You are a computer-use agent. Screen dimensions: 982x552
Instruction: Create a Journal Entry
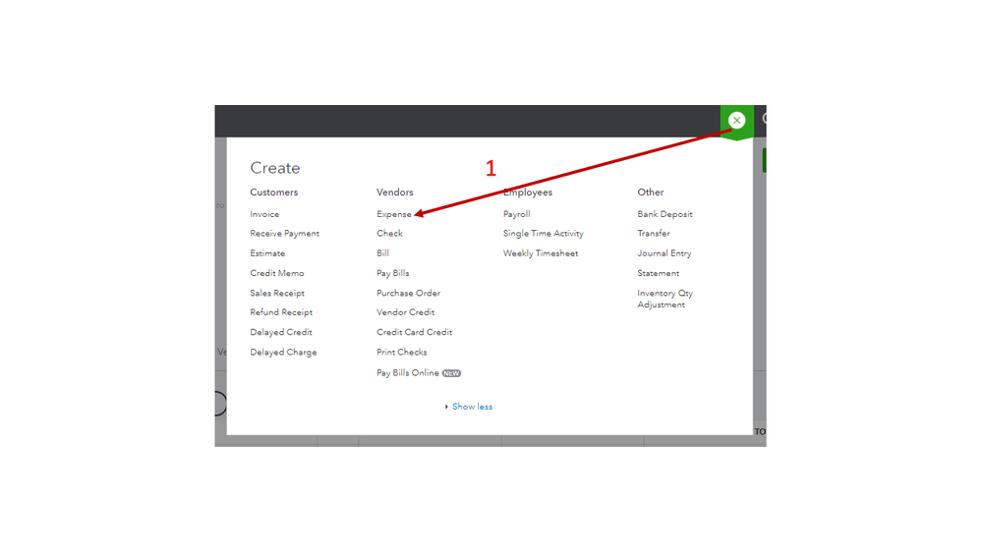click(664, 253)
